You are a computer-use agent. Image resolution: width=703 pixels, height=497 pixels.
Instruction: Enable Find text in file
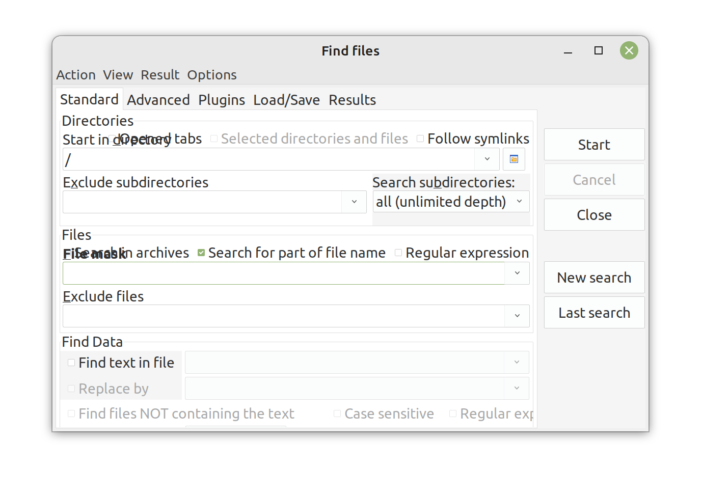click(x=71, y=362)
